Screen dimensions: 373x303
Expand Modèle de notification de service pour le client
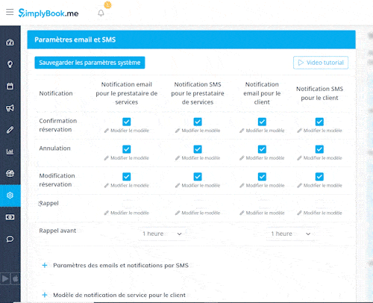click(114, 295)
